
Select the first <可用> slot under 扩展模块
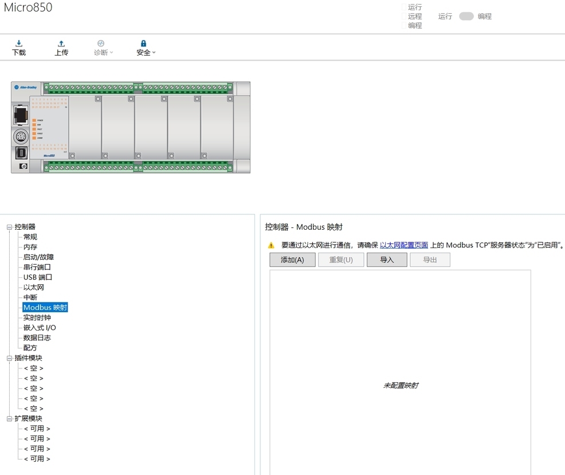tap(37, 429)
